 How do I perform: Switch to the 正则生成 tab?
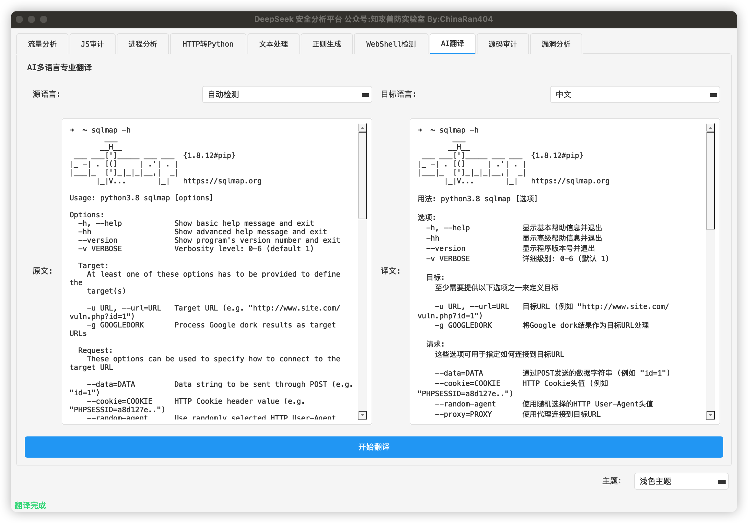pos(326,44)
